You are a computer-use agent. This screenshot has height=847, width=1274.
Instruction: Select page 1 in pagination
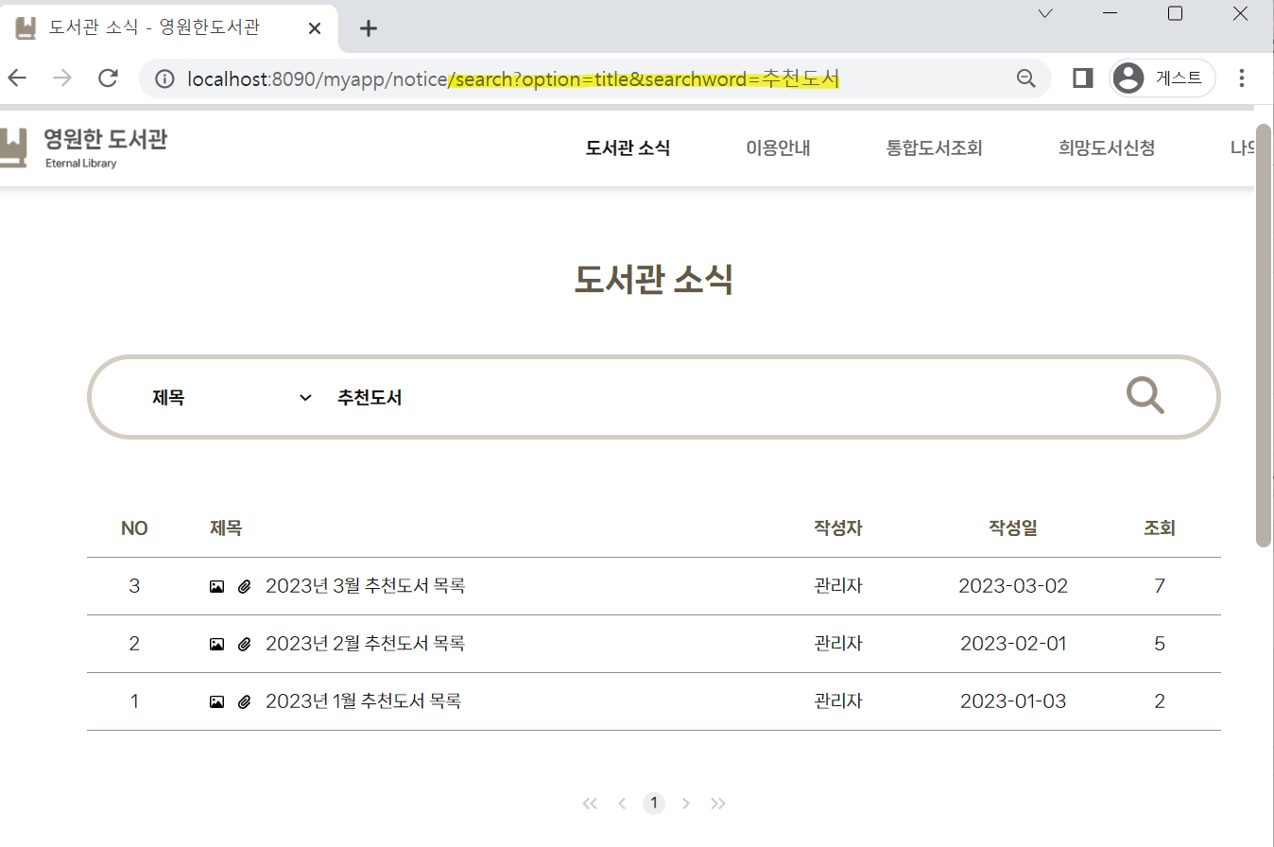(654, 804)
